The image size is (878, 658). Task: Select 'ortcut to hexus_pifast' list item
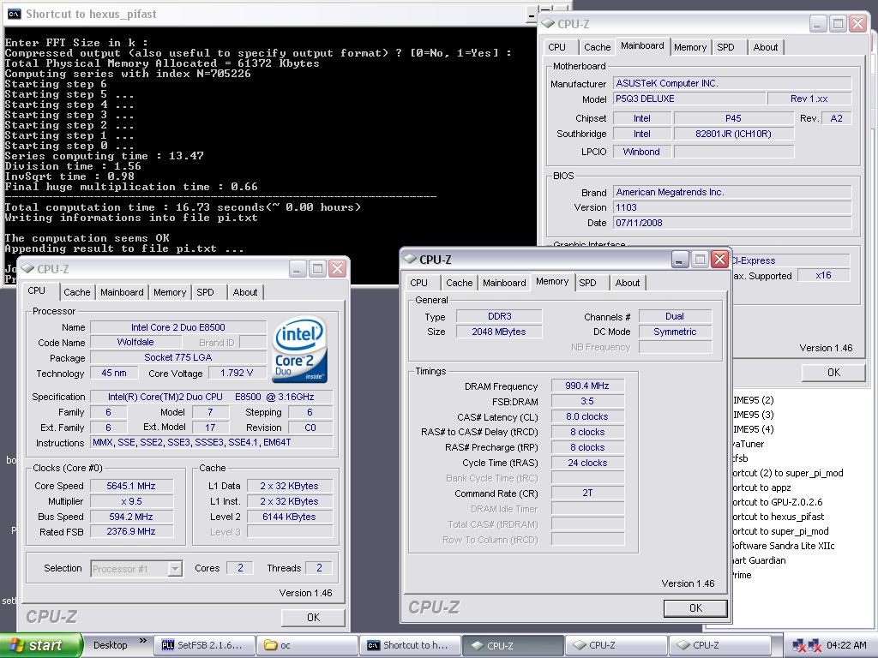[x=779, y=517]
